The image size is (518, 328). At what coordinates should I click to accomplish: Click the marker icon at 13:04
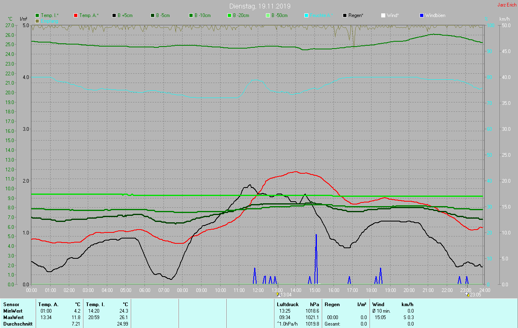tap(278, 294)
